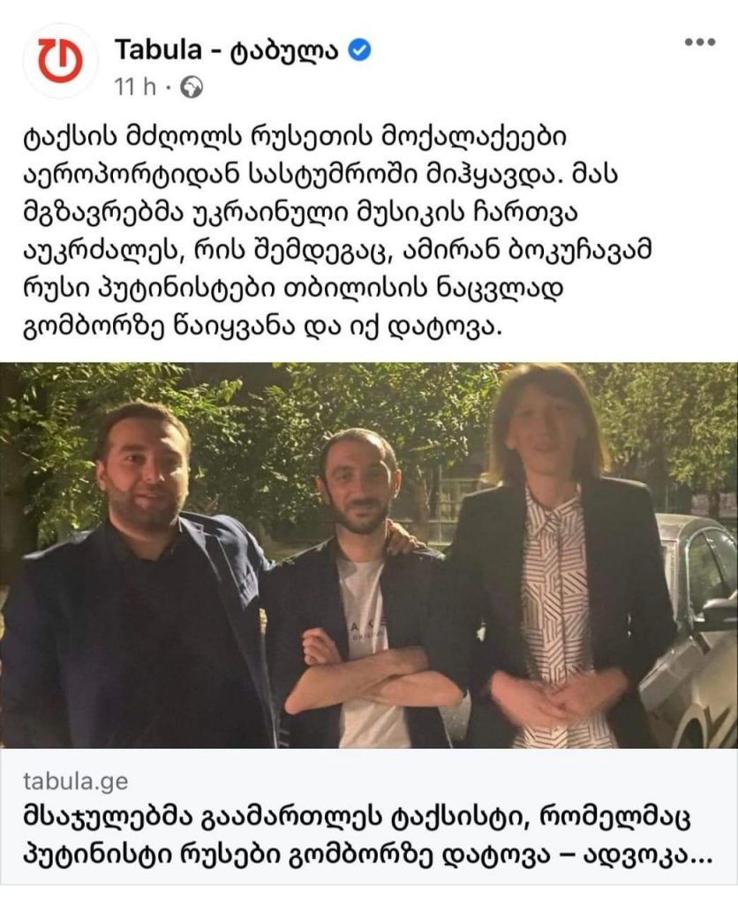
Task: Click the blue verified badge
Action: pos(360,50)
